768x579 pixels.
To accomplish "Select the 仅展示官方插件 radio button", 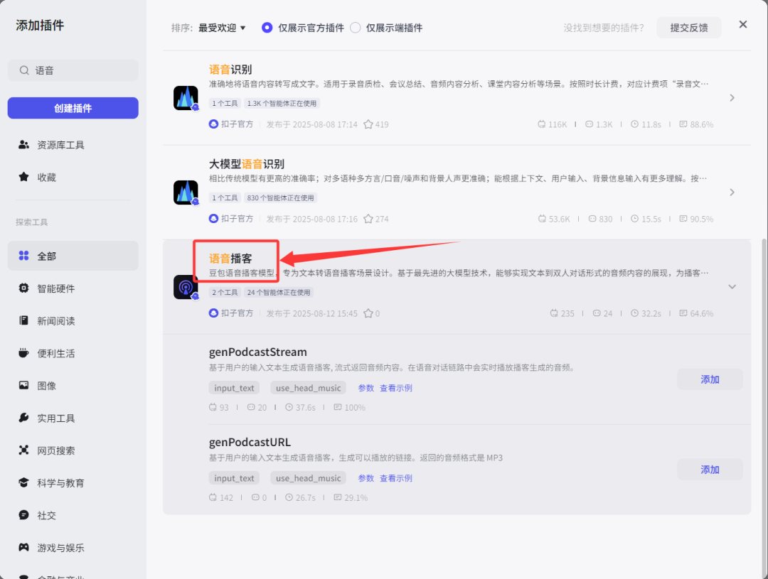I will click(x=267, y=28).
